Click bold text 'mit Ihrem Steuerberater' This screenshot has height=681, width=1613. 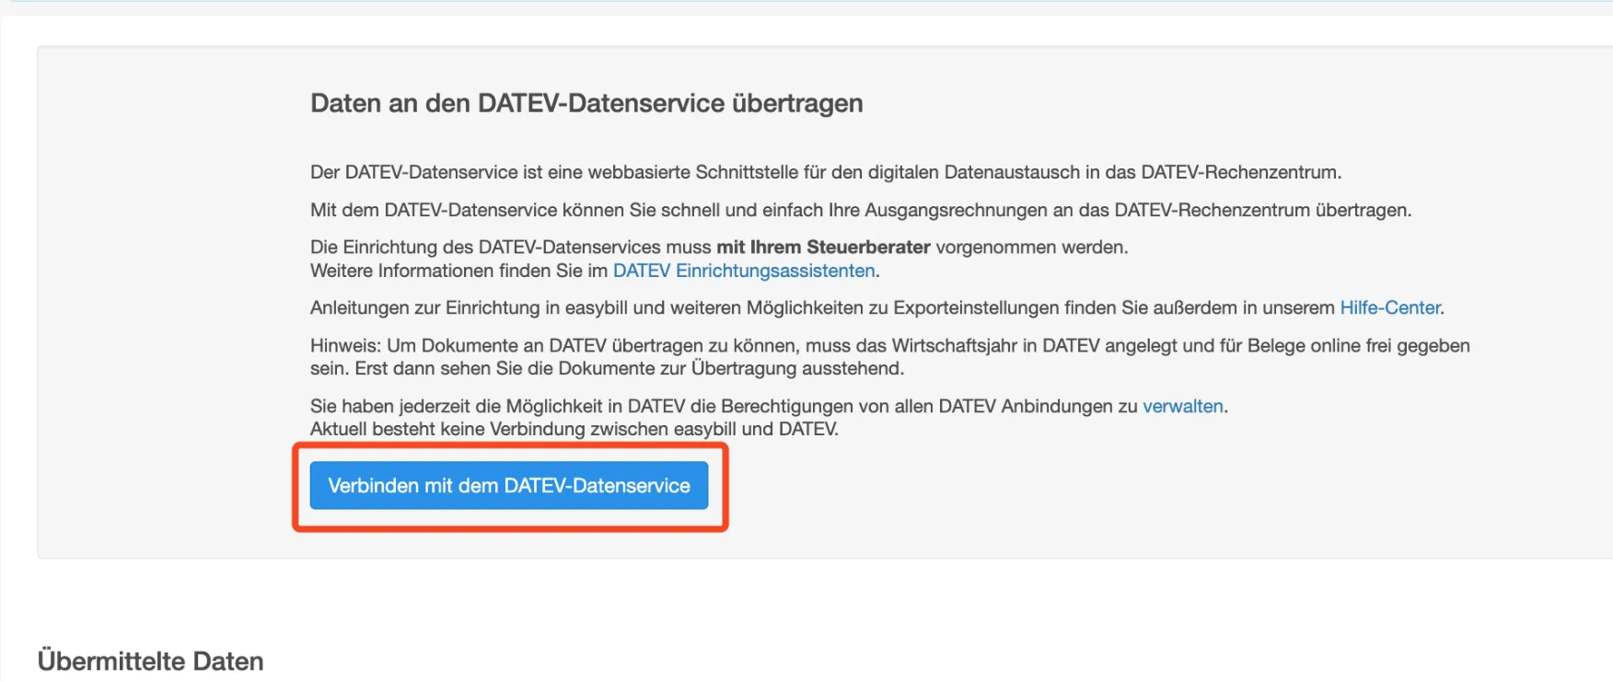pos(823,247)
